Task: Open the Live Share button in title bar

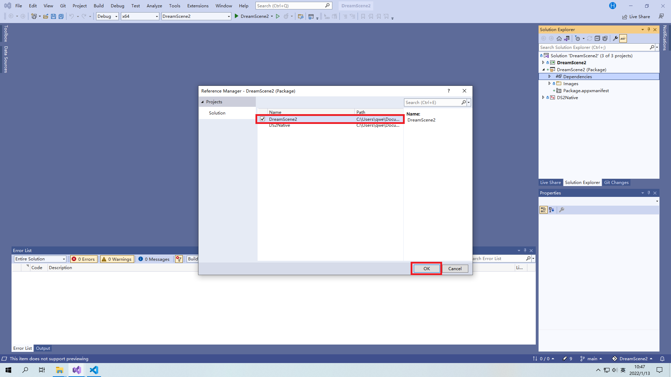Action: (x=636, y=17)
